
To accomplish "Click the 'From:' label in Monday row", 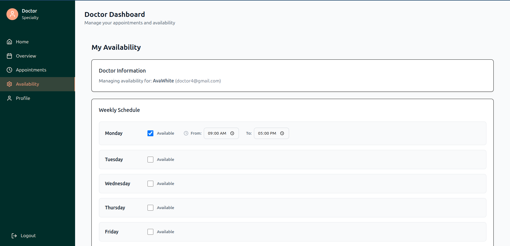I will tap(196, 133).
